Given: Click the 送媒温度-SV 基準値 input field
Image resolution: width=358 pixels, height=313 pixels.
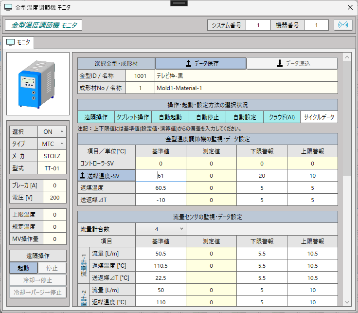Looking at the screenshot, I should click(x=161, y=176).
